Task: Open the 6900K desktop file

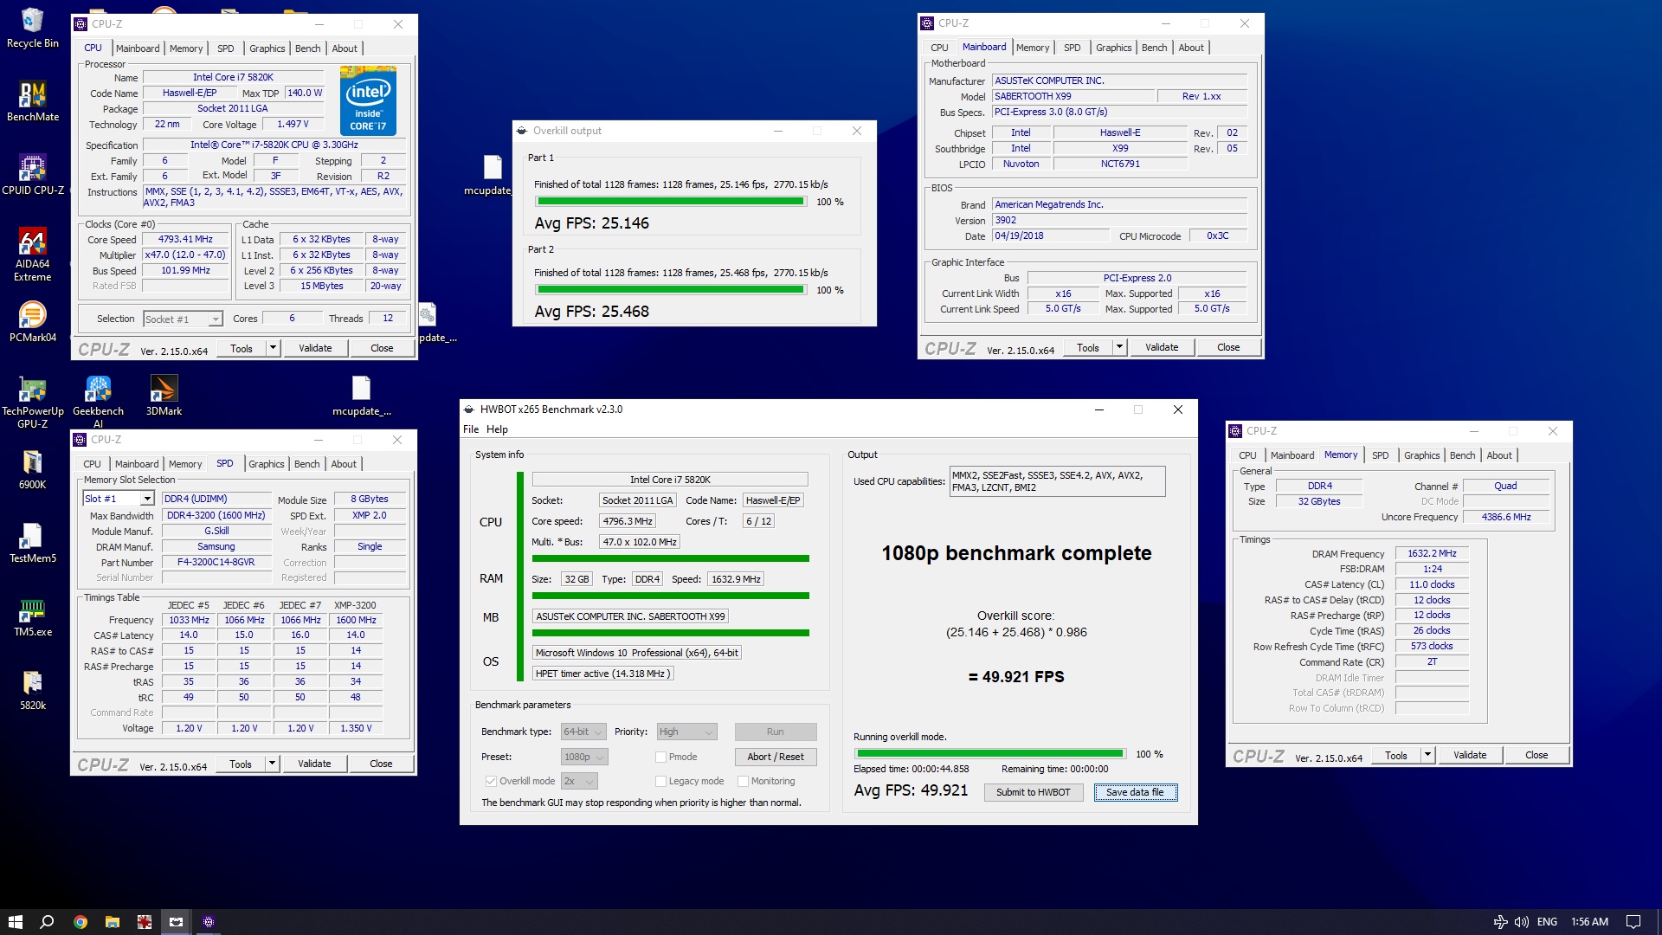Action: pyautogui.click(x=32, y=470)
